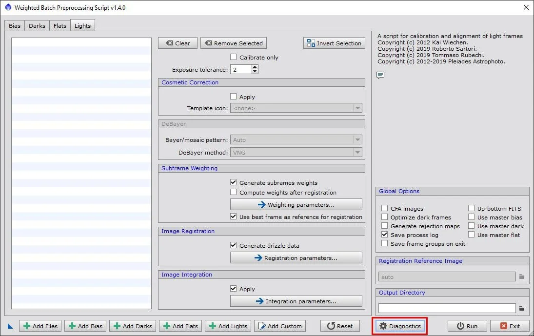Open output directory folder browse icon
This screenshot has width=534, height=336.
tap(522, 308)
